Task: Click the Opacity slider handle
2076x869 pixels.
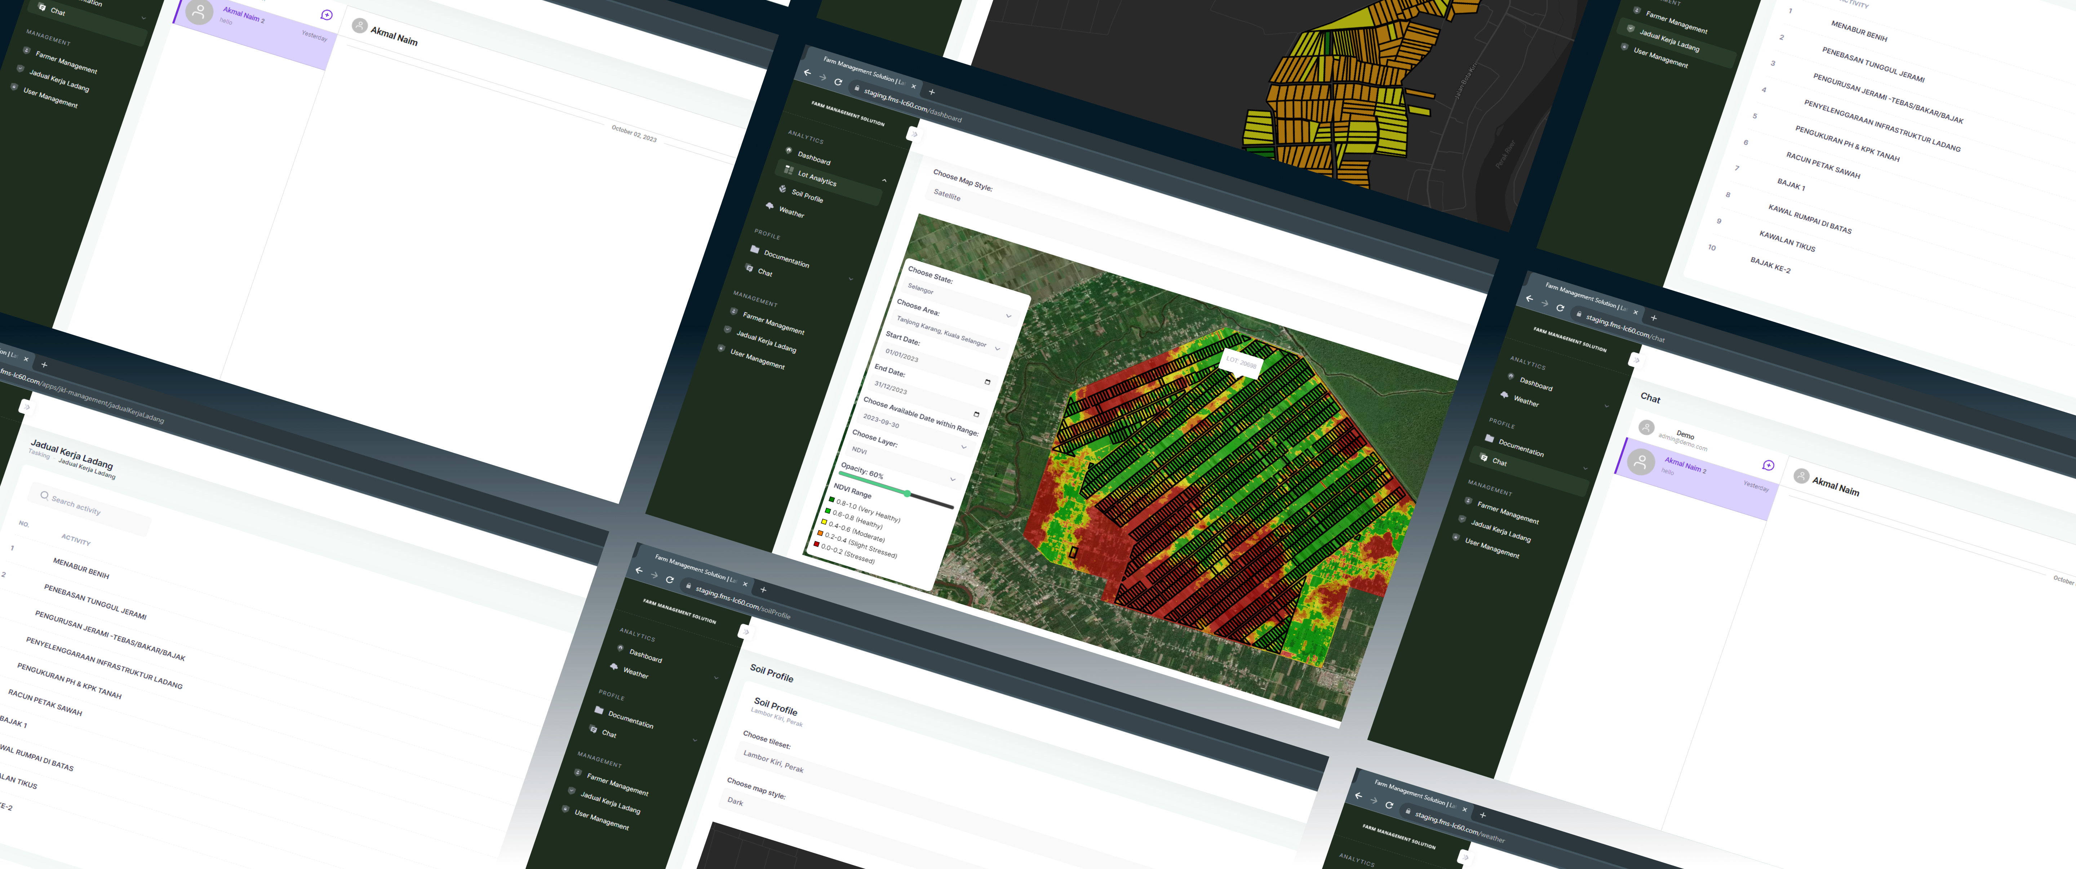Action: coord(908,493)
